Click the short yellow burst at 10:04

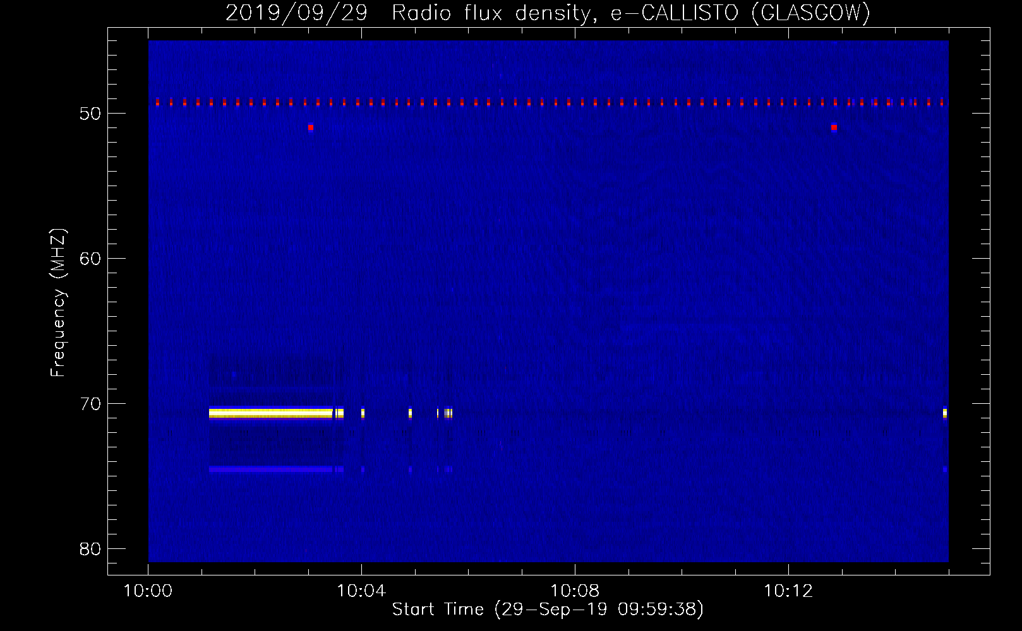pos(363,413)
